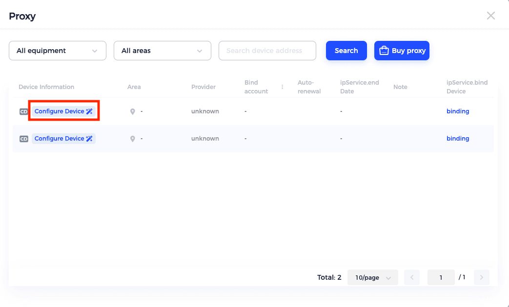Click the Device Information column header
Image resolution: width=509 pixels, height=307 pixels.
46,87
